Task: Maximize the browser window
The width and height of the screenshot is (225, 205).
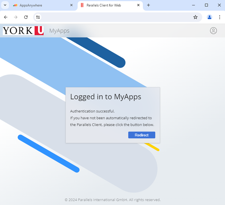Action: [x=206, y=5]
